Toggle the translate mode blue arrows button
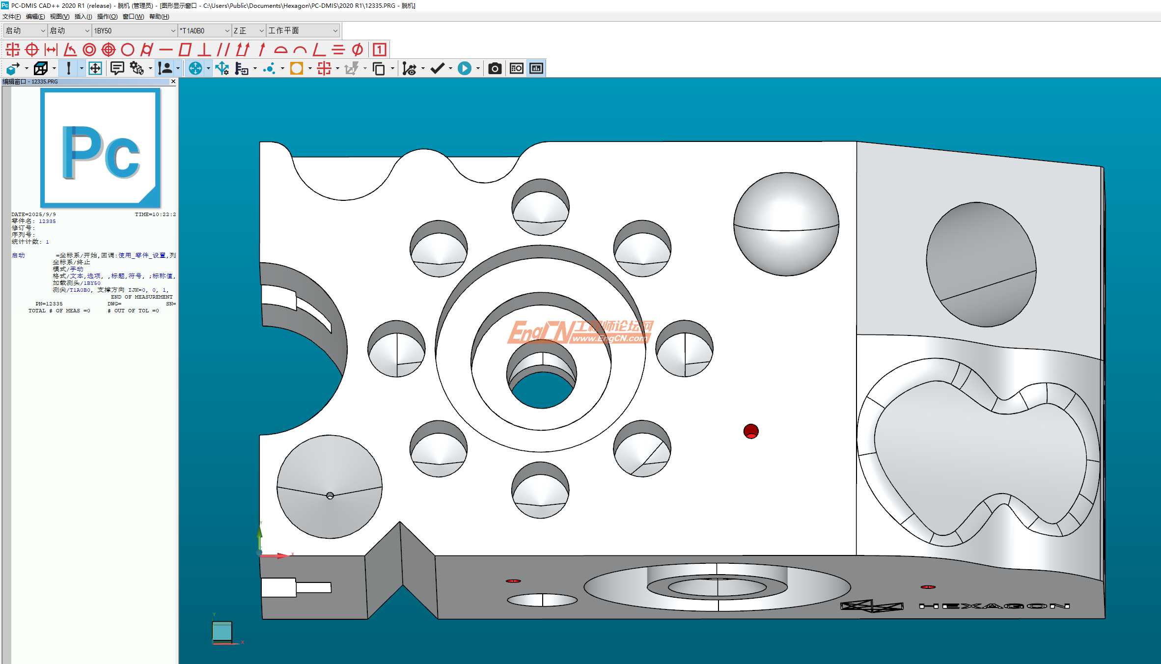This screenshot has width=1161, height=664. [195, 68]
